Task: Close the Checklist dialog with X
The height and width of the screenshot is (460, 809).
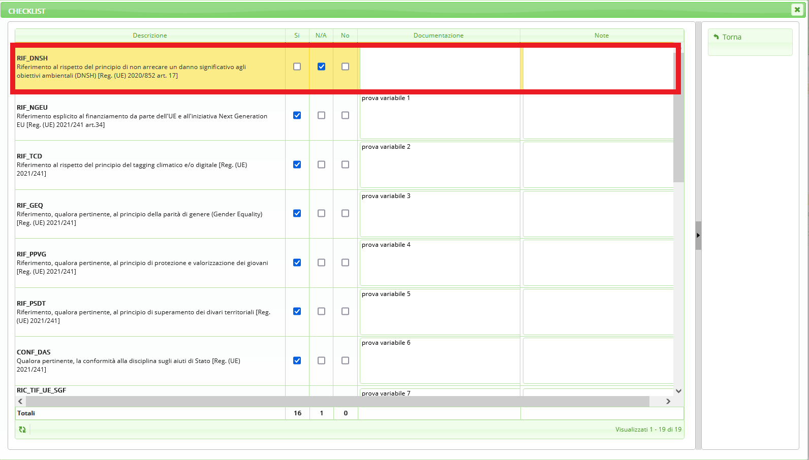Action: (797, 10)
